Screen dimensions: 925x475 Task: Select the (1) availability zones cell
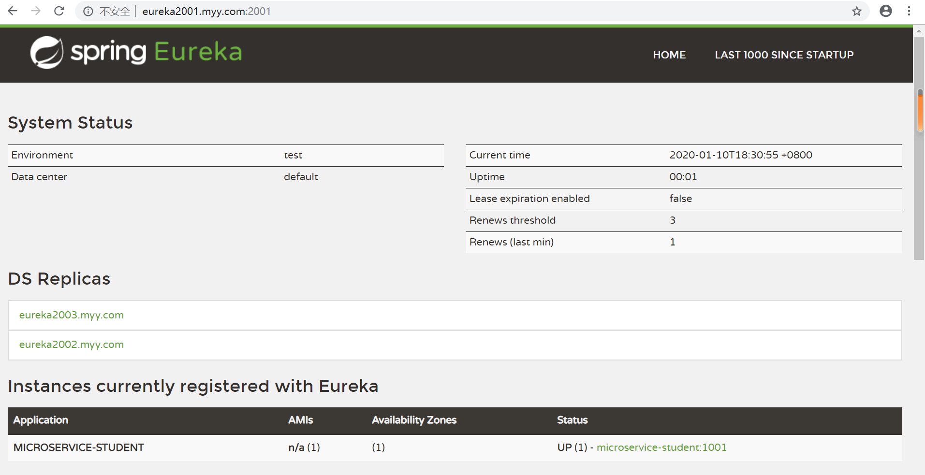pos(378,447)
